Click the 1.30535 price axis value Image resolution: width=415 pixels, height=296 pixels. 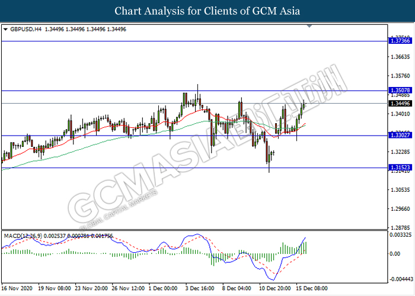pos(400,190)
